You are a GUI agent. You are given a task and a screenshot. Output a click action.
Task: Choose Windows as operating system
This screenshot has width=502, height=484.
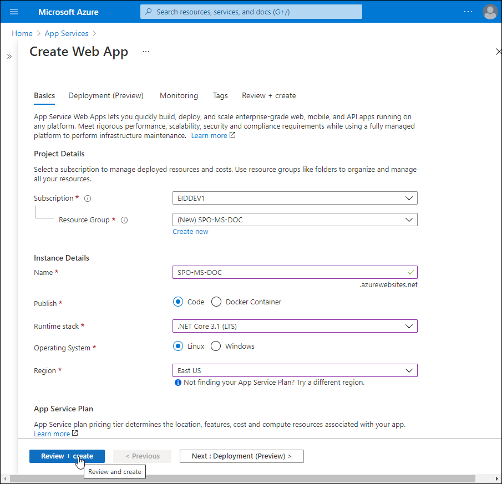215,347
